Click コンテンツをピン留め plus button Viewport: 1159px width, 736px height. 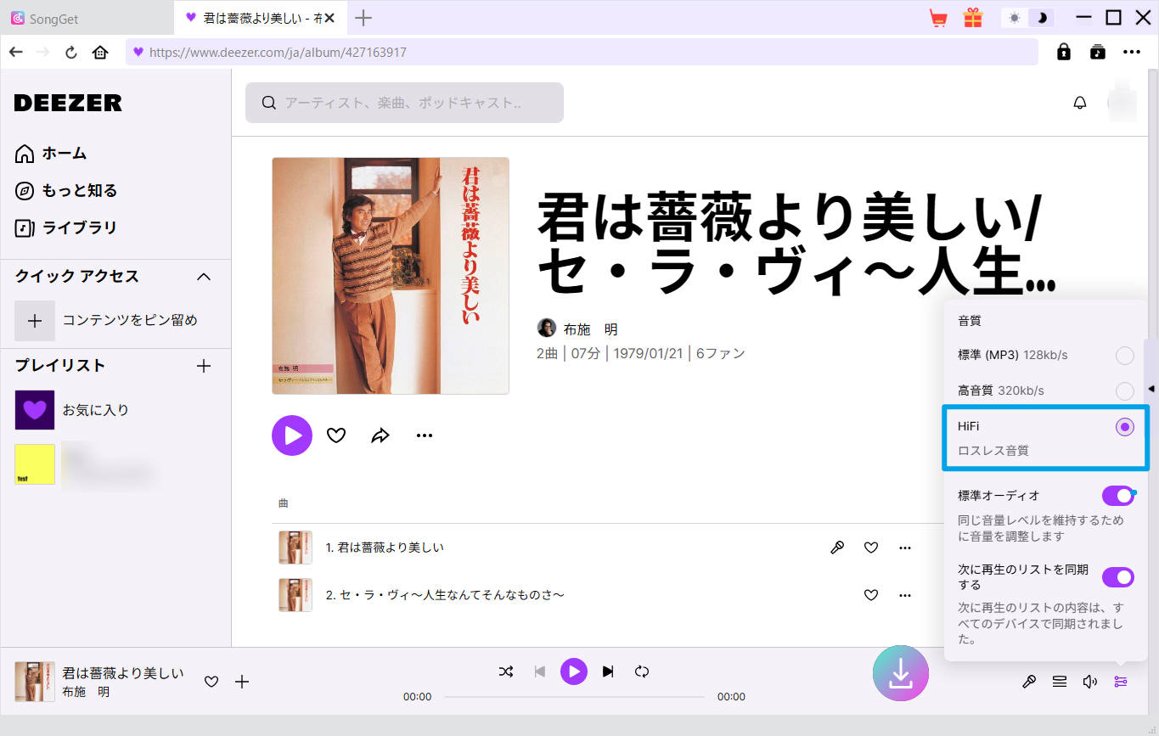tap(35, 320)
